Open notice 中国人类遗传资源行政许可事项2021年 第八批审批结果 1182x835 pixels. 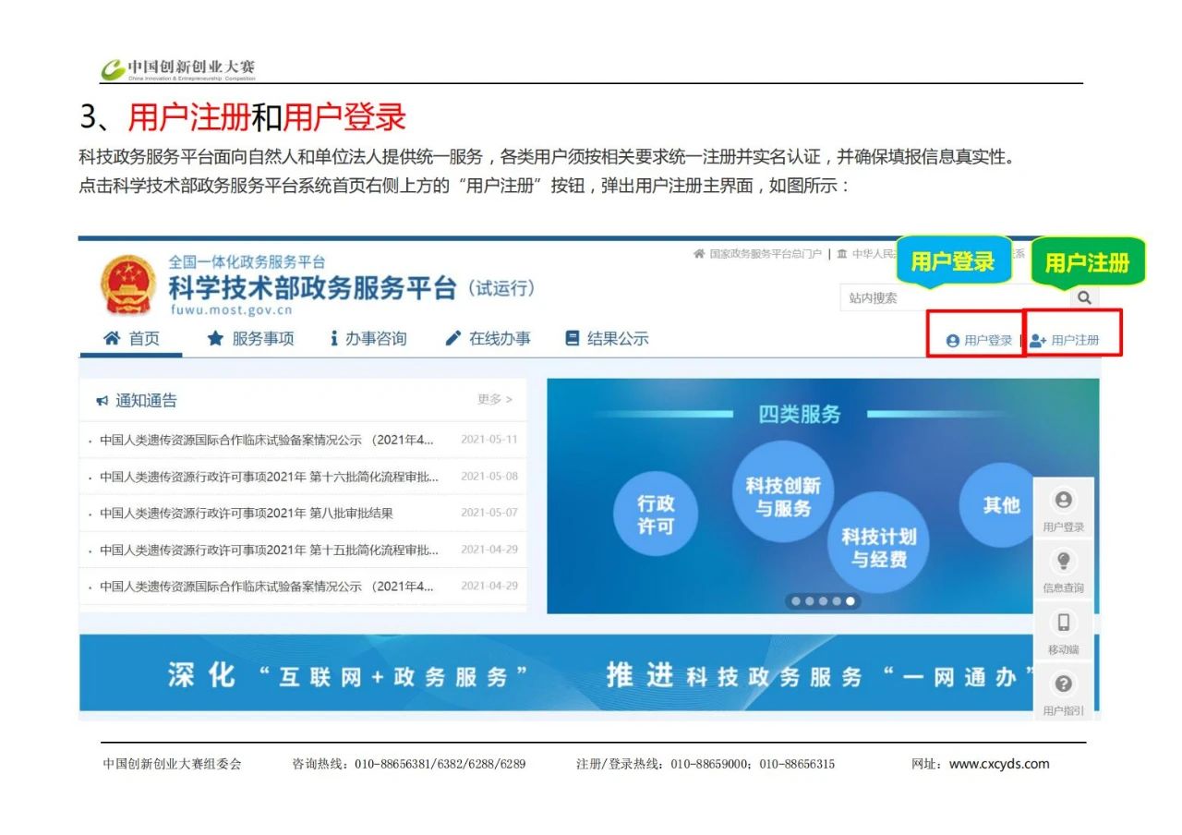247,513
